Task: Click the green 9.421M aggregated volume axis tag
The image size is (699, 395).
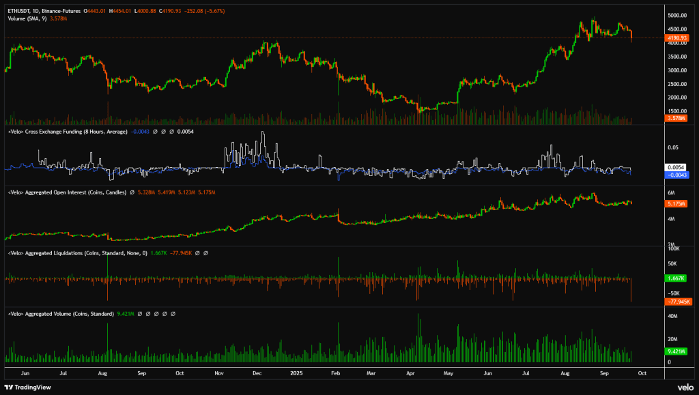Action: click(x=677, y=351)
